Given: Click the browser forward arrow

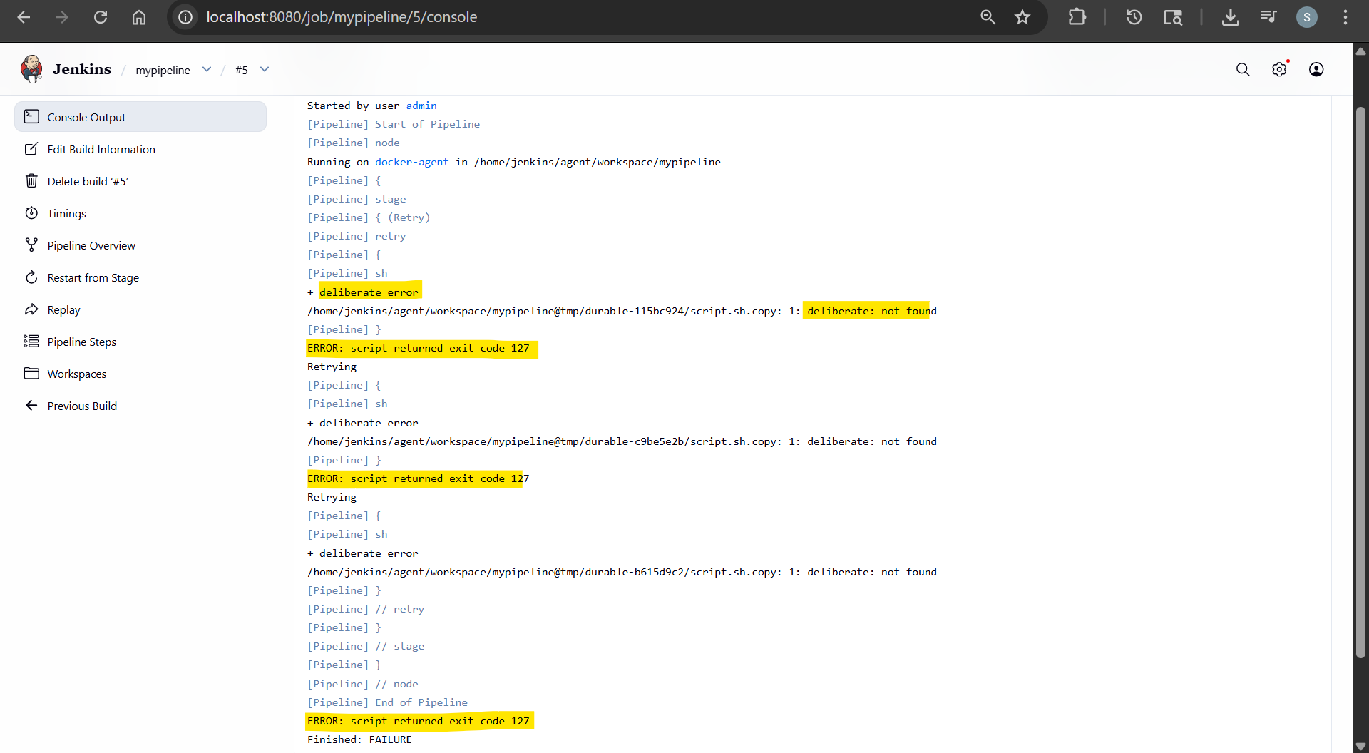Looking at the screenshot, I should pyautogui.click(x=62, y=17).
